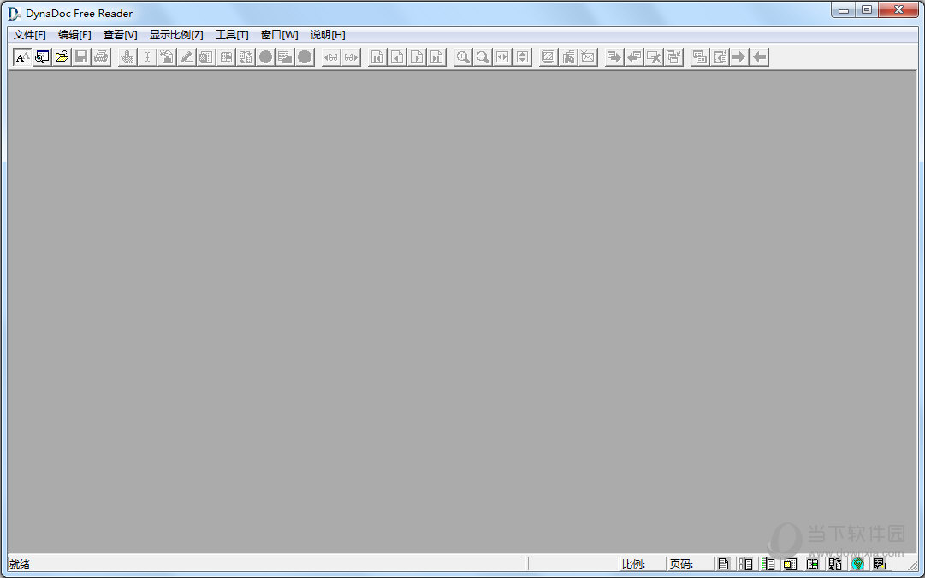Image resolution: width=925 pixels, height=578 pixels.
Task: Click the 页码 page number field
Action: (690, 564)
